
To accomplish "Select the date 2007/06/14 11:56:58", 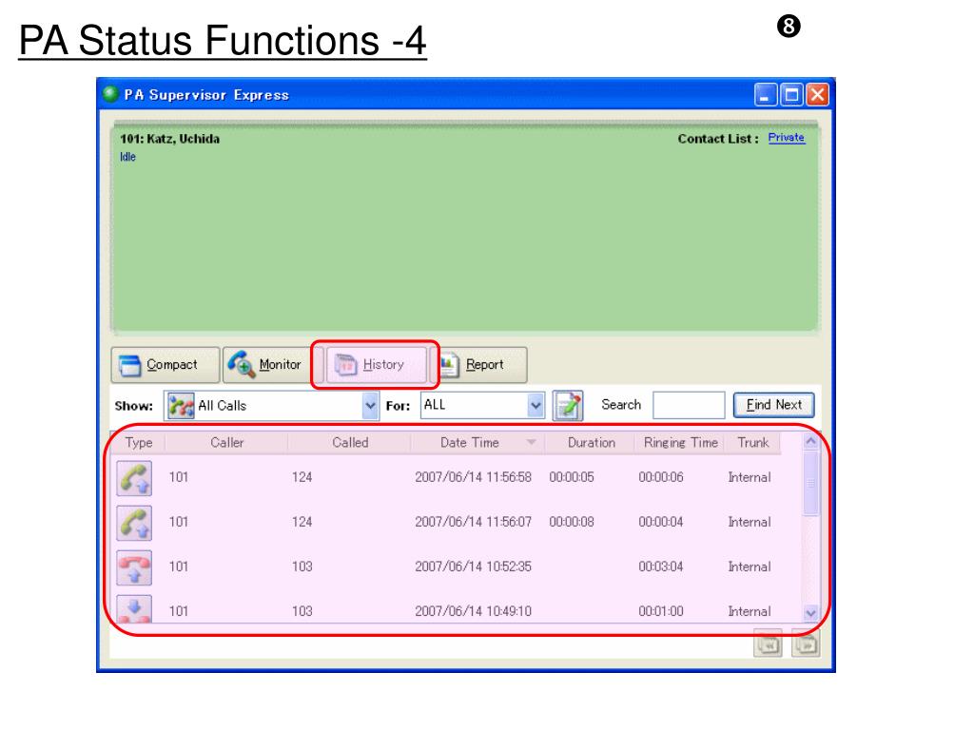I will pos(473,477).
